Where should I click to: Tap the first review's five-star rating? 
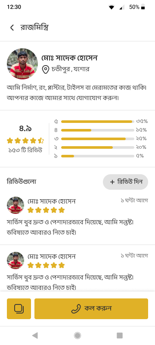pos(46,210)
